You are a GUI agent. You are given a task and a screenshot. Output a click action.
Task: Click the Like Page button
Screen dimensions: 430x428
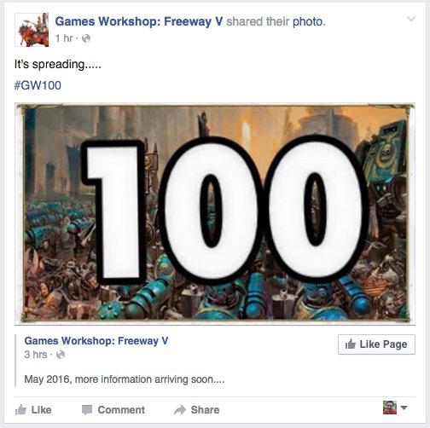point(376,344)
